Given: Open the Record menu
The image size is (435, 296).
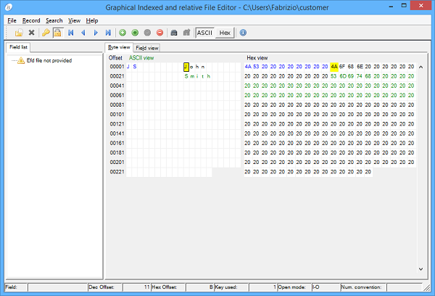Looking at the screenshot, I should [x=31, y=20].
